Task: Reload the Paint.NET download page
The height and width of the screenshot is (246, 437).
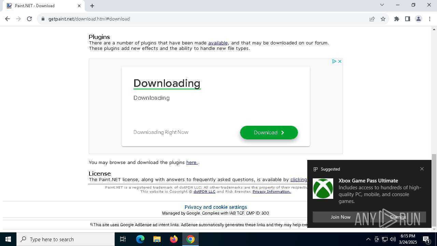Action: [29, 19]
